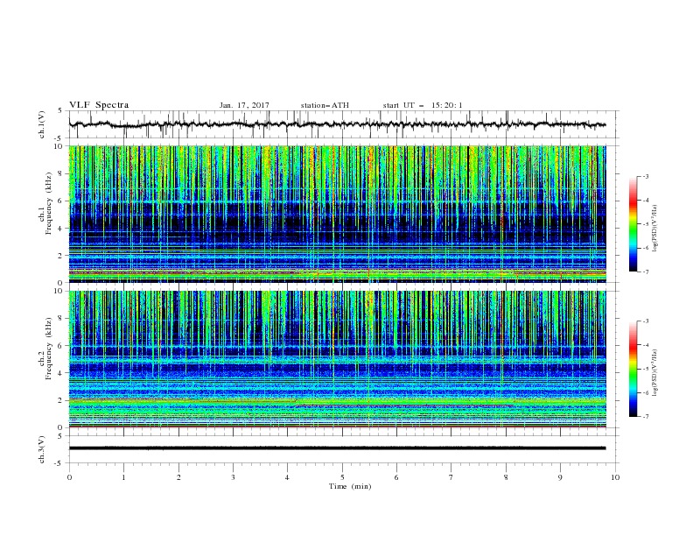Click the 'VLF Spectra' title text
The width and height of the screenshot is (693, 536).
click(x=99, y=105)
